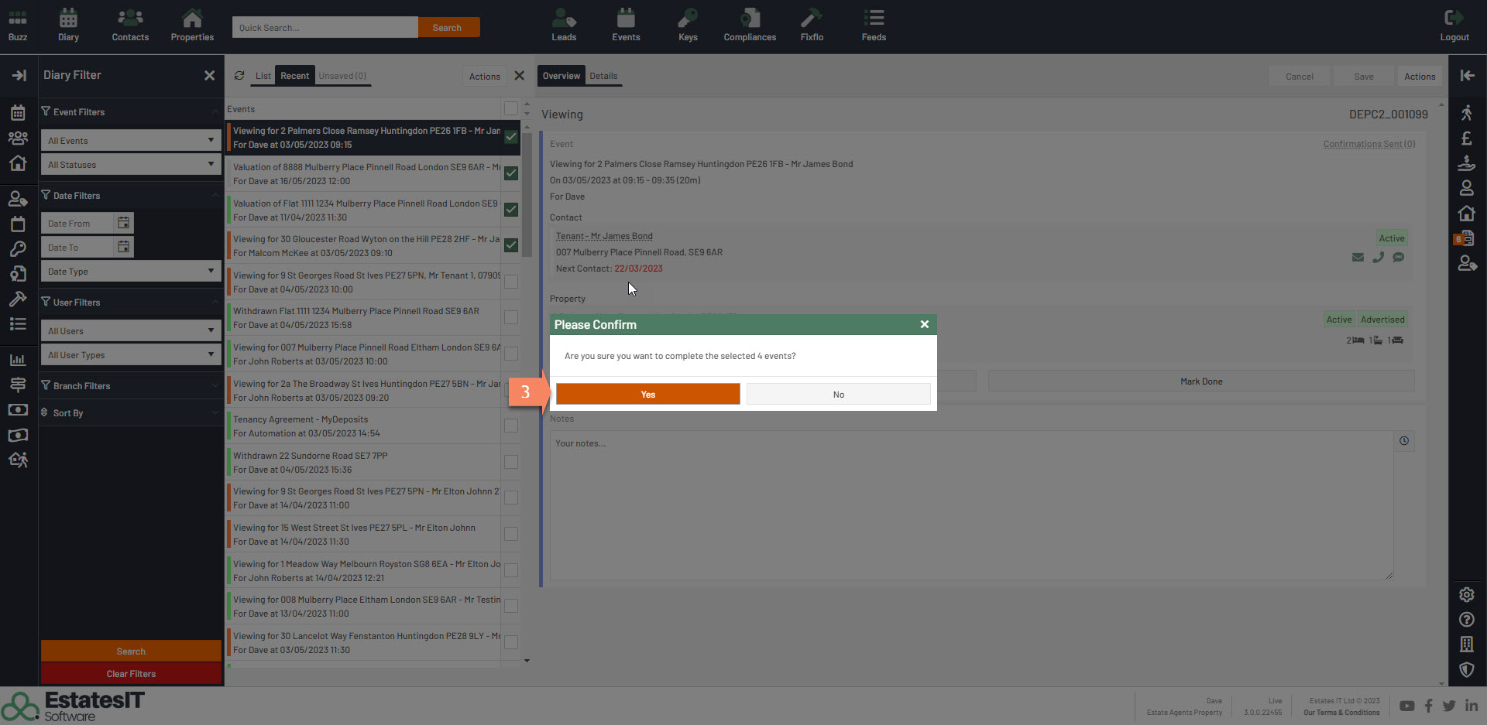Click the phone icon for tenant contact
Image resolution: width=1487 pixels, height=725 pixels.
(1378, 258)
